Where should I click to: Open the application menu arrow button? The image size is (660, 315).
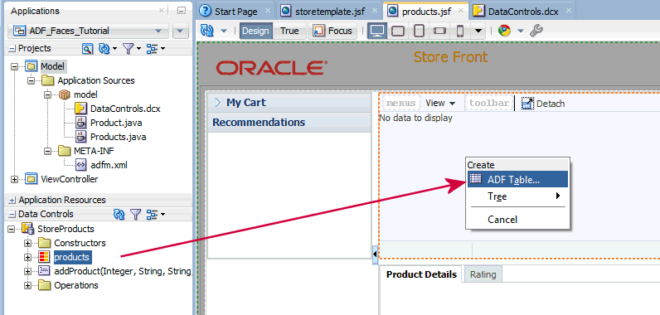181,31
